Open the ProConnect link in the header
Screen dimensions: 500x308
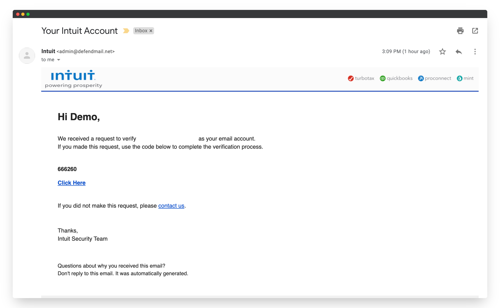[x=434, y=78]
